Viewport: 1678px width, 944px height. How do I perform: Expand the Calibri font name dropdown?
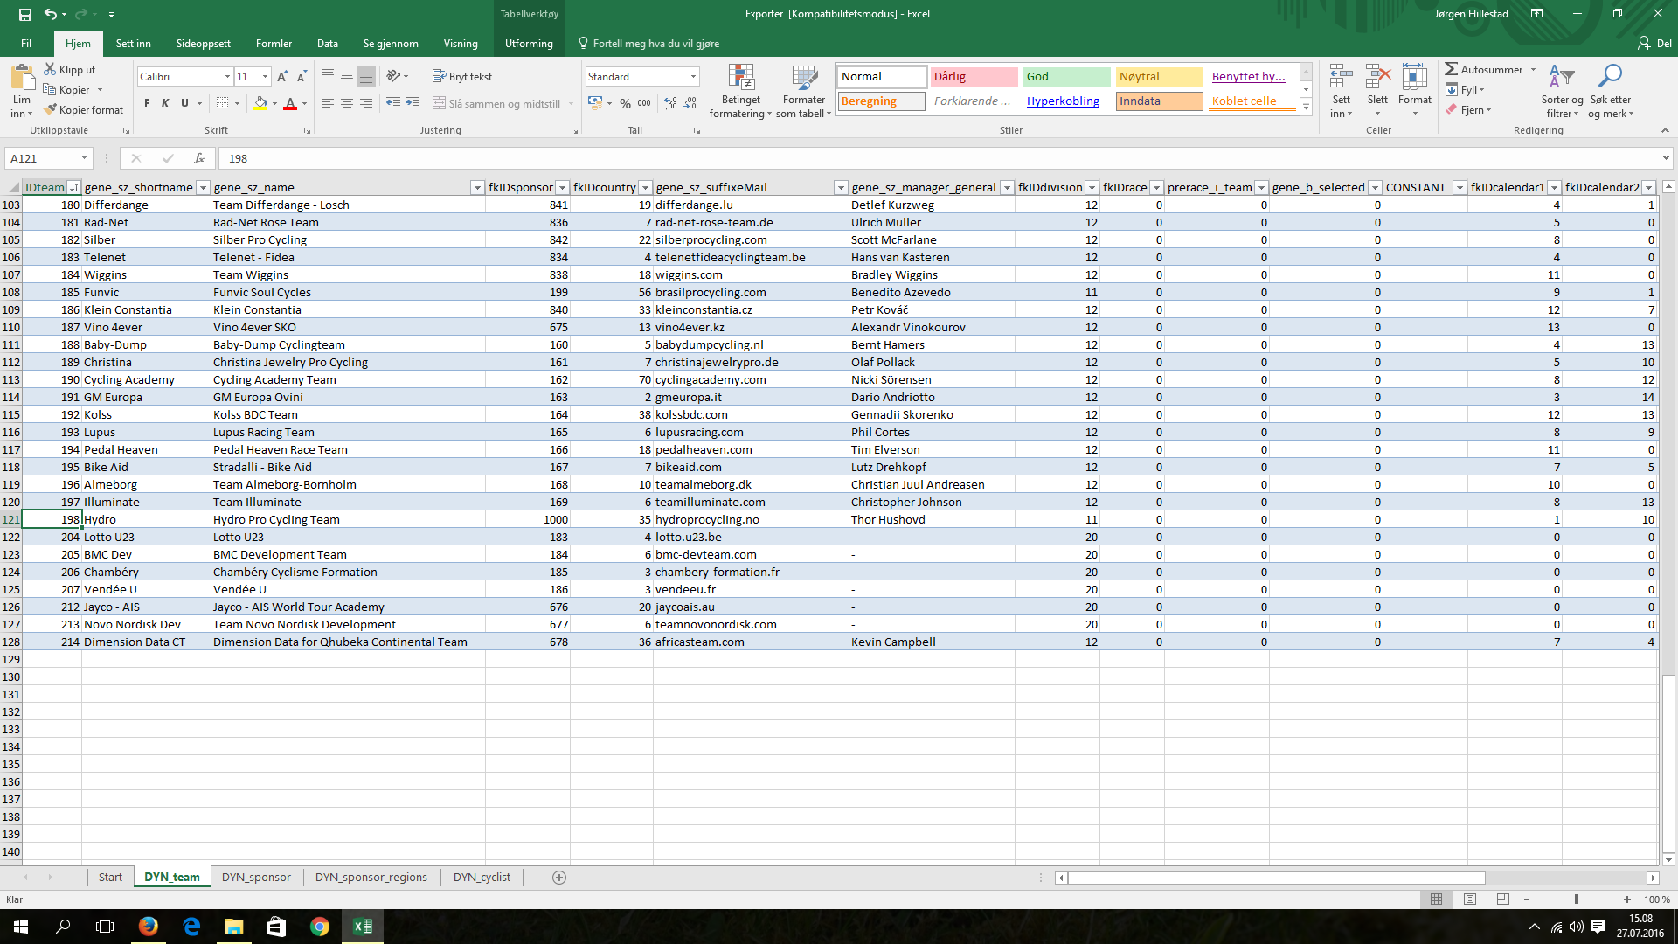point(227,77)
